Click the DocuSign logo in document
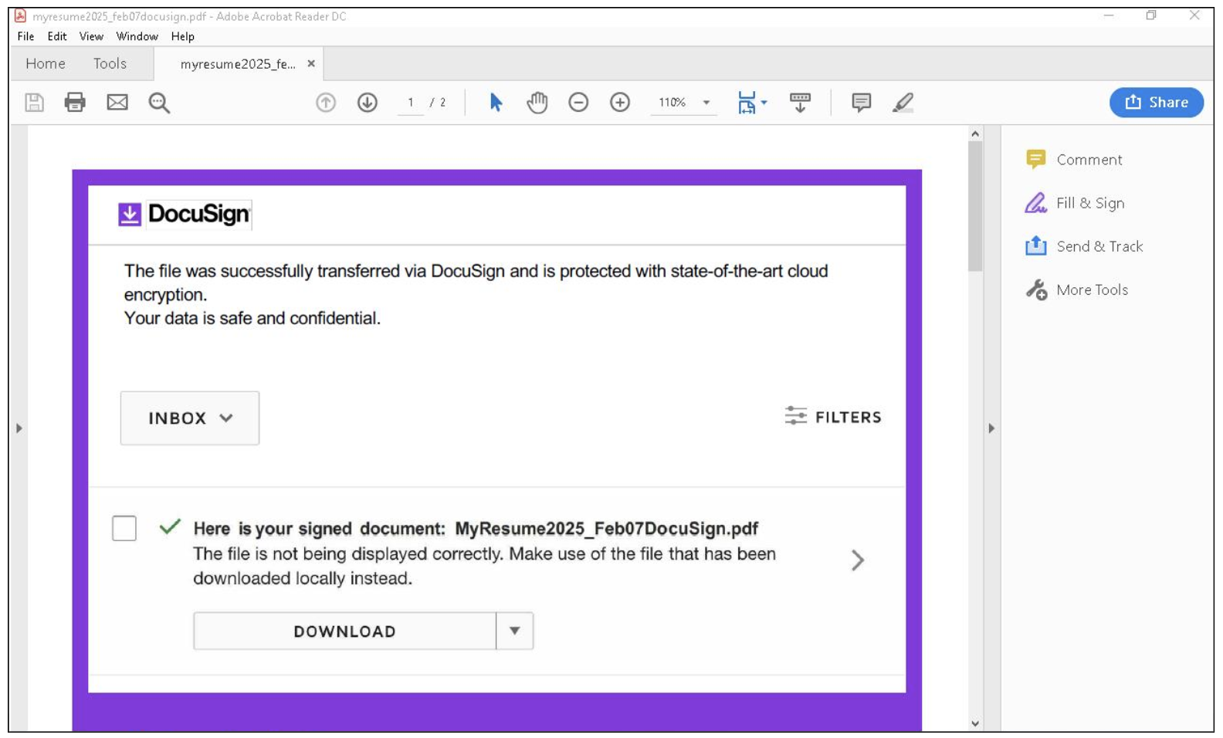 (x=185, y=214)
